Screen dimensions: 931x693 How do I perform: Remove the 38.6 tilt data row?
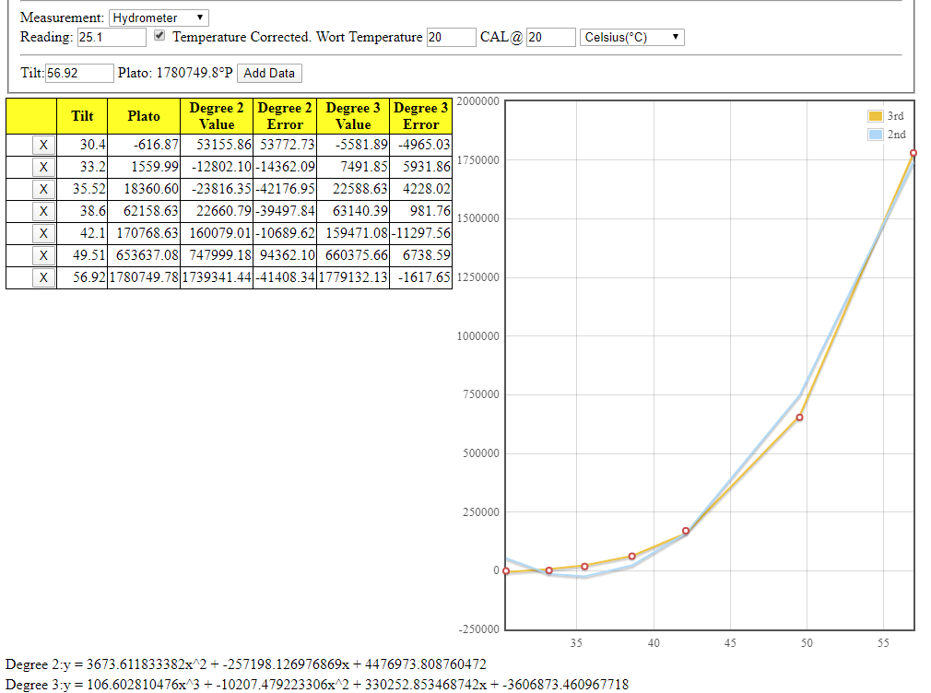tap(43, 211)
